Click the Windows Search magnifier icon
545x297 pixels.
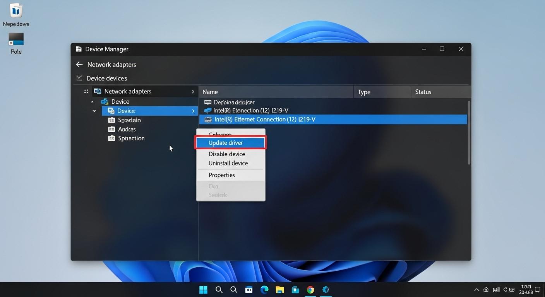pyautogui.click(x=219, y=289)
